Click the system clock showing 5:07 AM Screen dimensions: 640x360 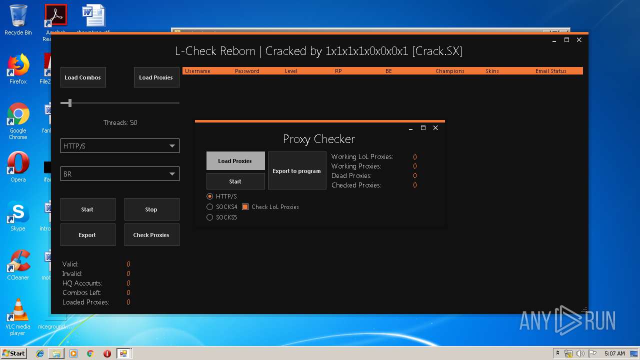pos(614,353)
